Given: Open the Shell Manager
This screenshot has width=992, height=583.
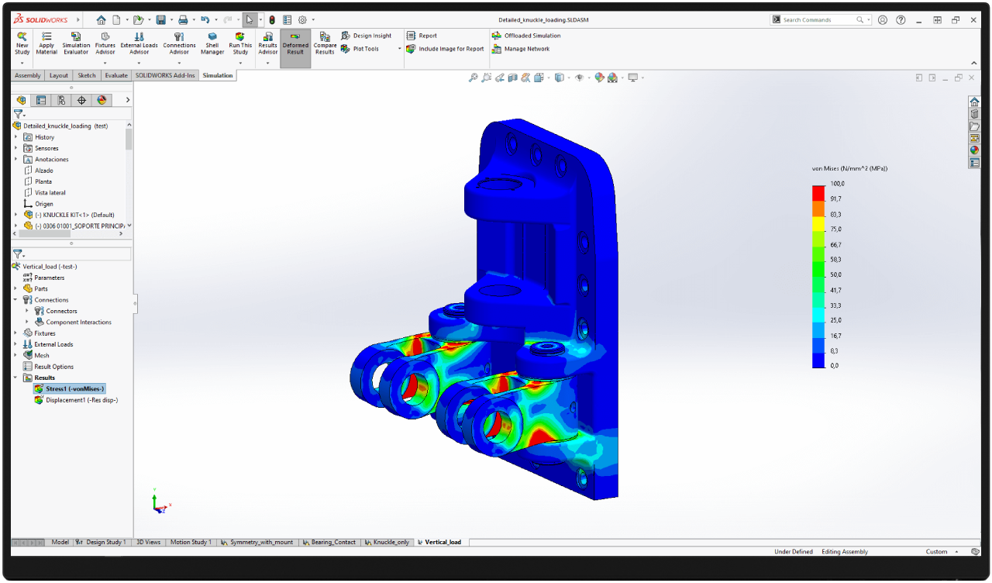Looking at the screenshot, I should 212,43.
